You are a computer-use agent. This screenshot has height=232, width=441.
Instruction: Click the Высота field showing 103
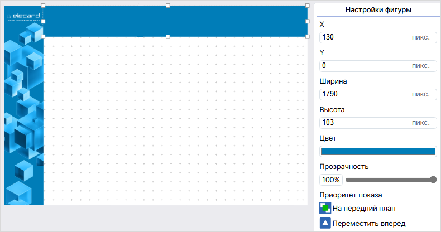[x=363, y=123]
